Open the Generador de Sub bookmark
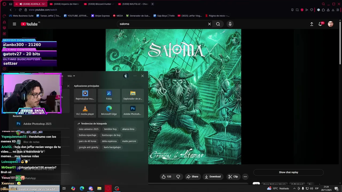The image size is (342, 192). pos(138,16)
